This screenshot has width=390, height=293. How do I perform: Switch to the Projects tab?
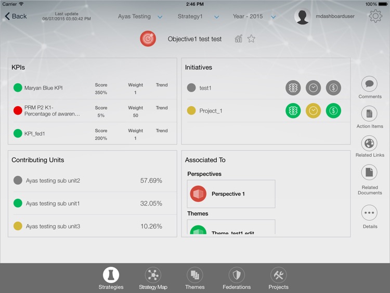click(278, 278)
